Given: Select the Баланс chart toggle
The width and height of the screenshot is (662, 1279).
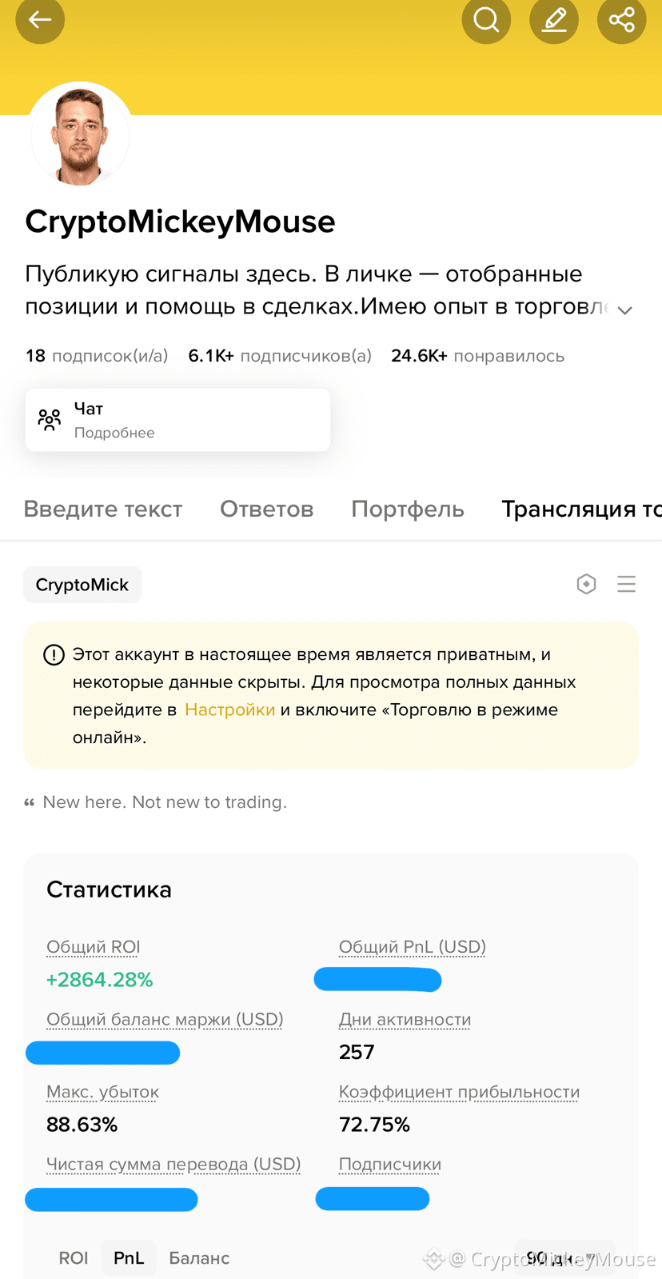Looking at the screenshot, I should 199,1258.
